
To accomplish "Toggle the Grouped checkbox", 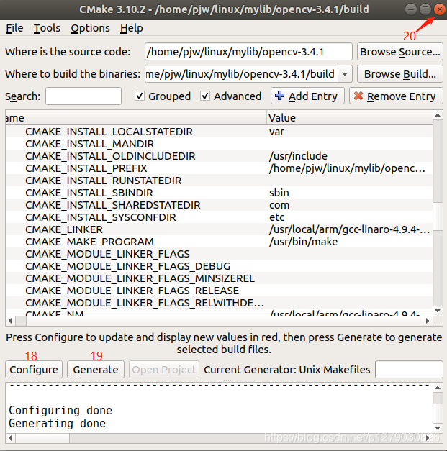I will pyautogui.click(x=140, y=96).
